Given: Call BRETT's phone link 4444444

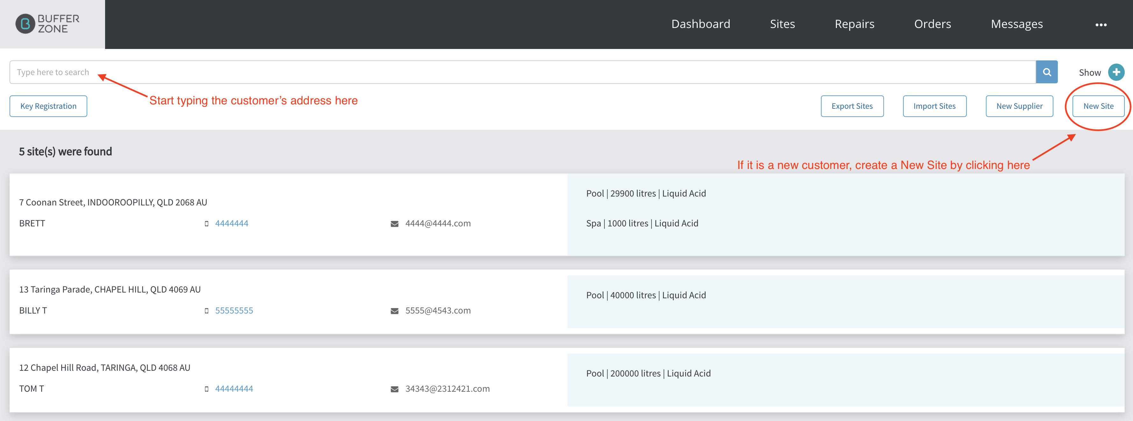Looking at the screenshot, I should 232,224.
